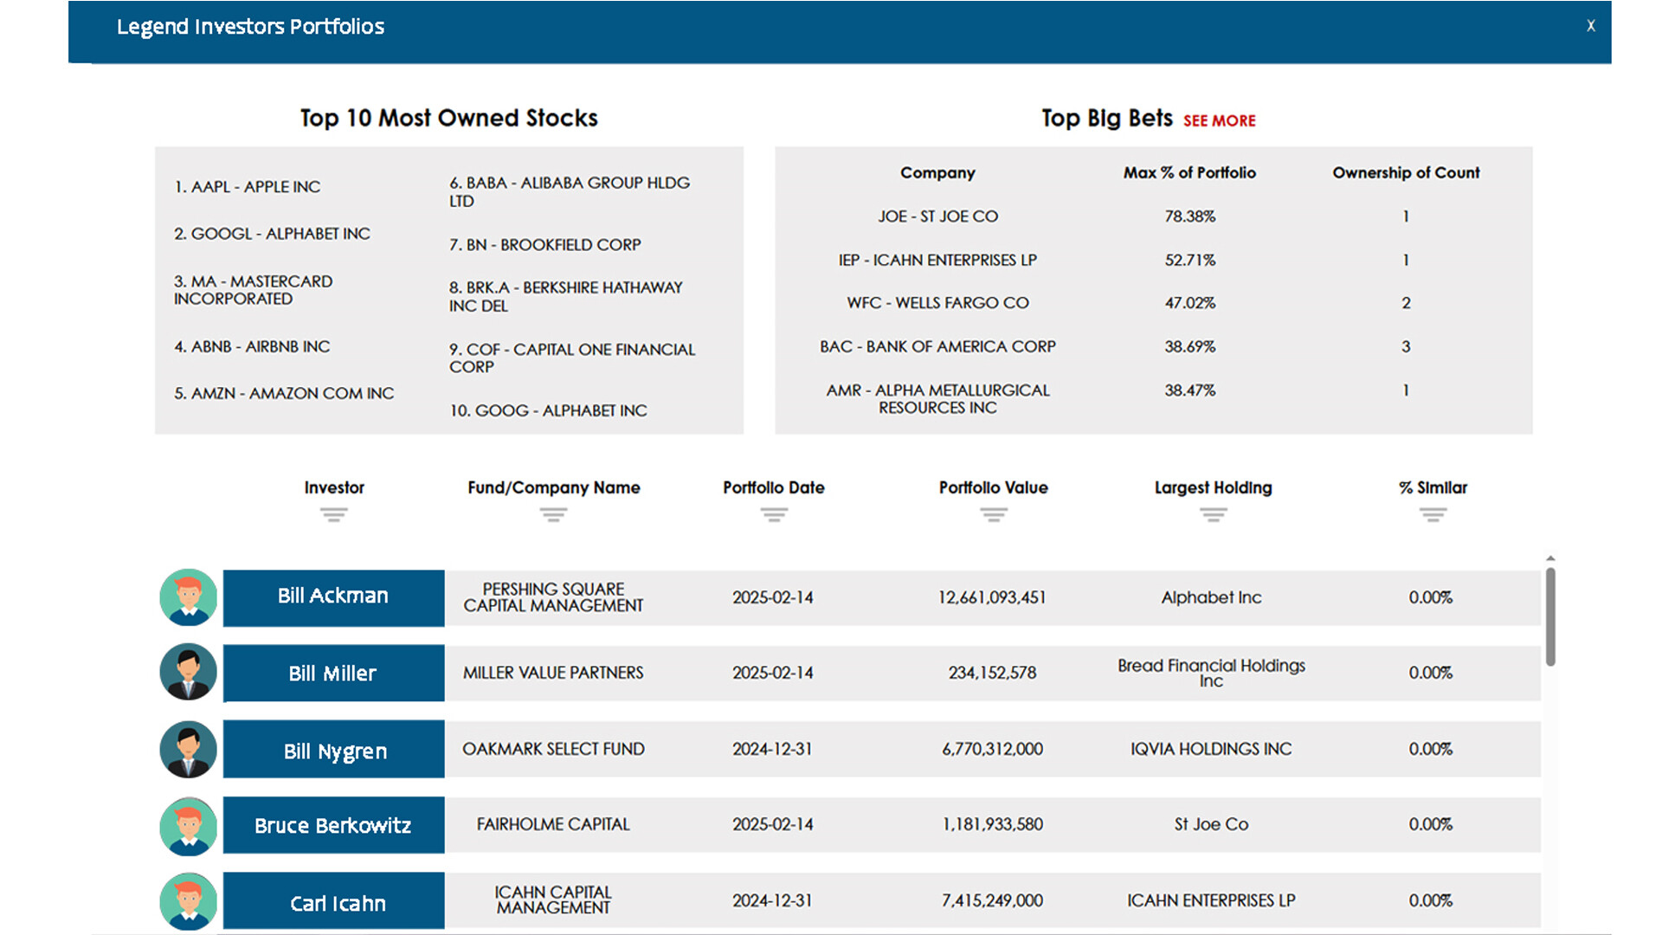The width and height of the screenshot is (1662, 935).
Task: Click Carl Icahn's avatar icon
Action: pos(188,901)
